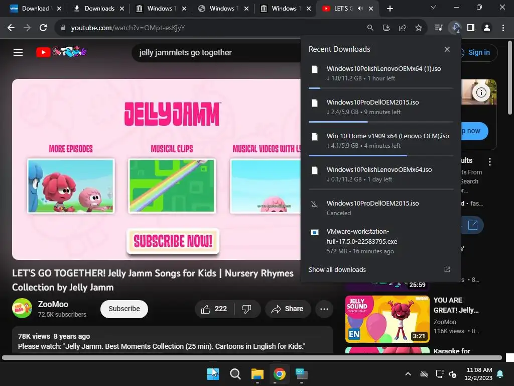Toggle the Chrome downloads toolbar icon
The height and width of the screenshot is (386, 514).
(455, 28)
